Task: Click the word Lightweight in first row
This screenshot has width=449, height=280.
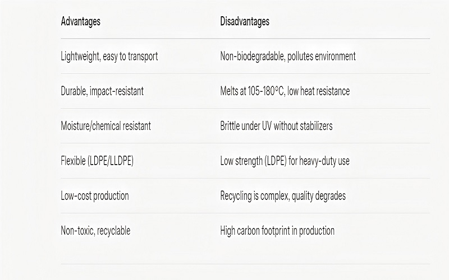Action: click(x=80, y=57)
